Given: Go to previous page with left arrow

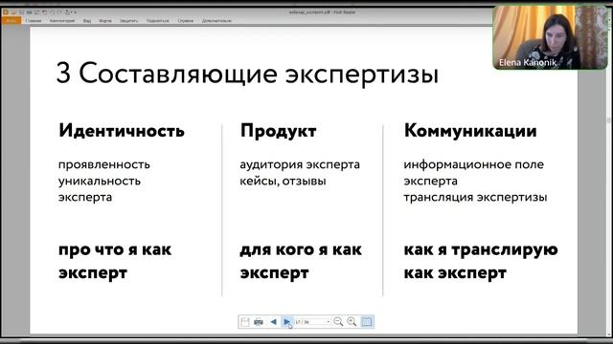Looking at the screenshot, I should tap(273, 322).
